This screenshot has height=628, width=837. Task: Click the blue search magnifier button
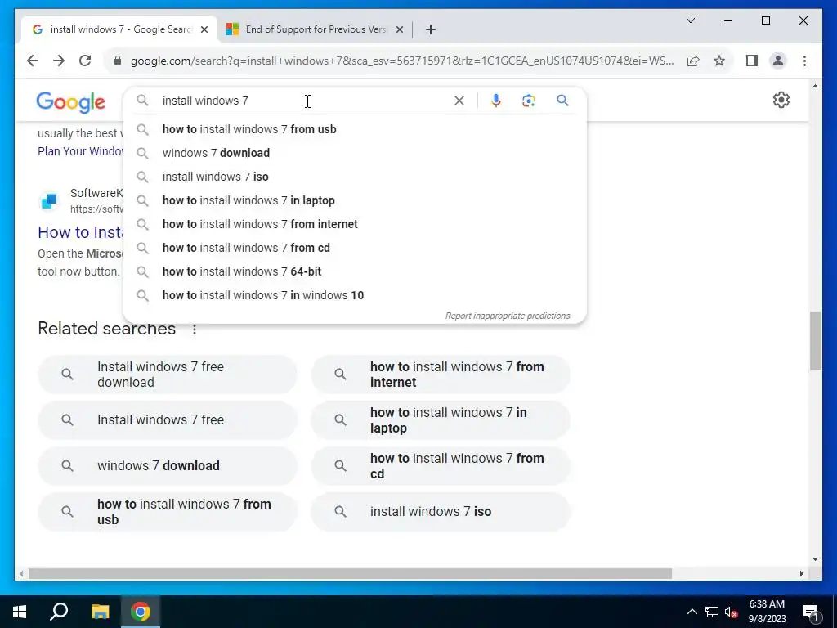click(562, 101)
